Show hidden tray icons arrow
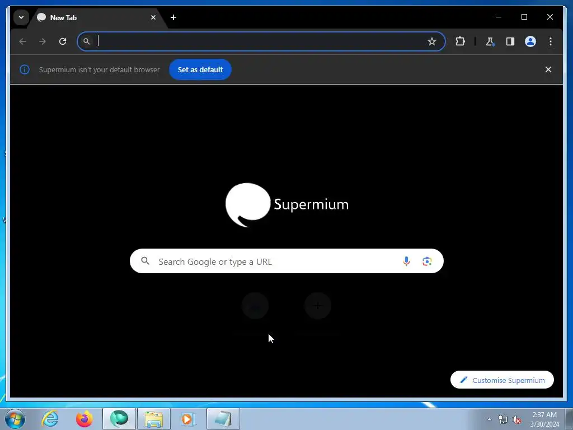Viewport: 573px width, 430px height. [489, 419]
